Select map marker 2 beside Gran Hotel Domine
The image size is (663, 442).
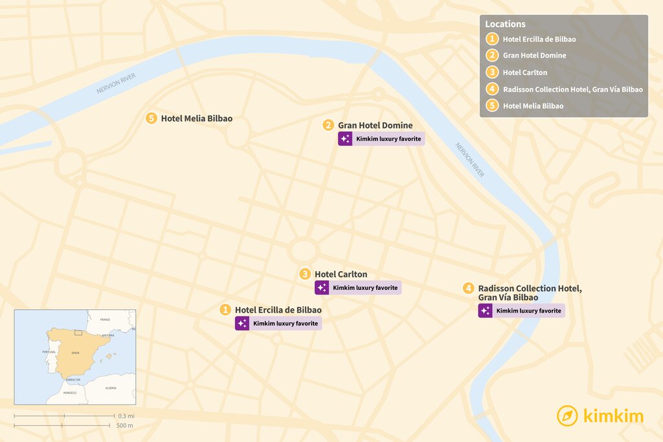(329, 125)
